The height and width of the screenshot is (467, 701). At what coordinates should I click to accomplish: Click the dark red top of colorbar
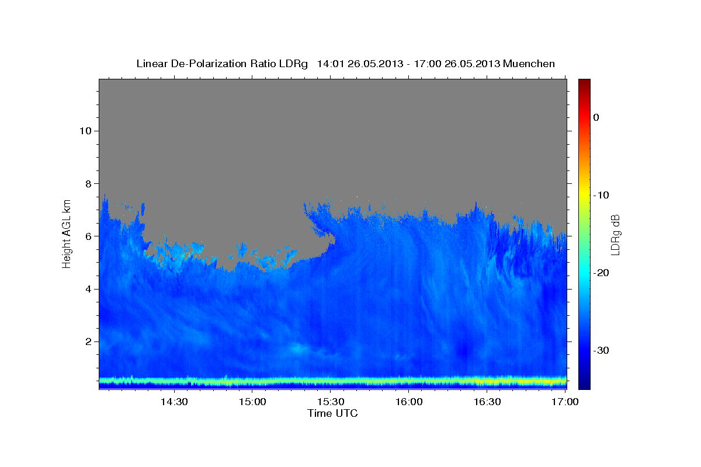(x=584, y=83)
